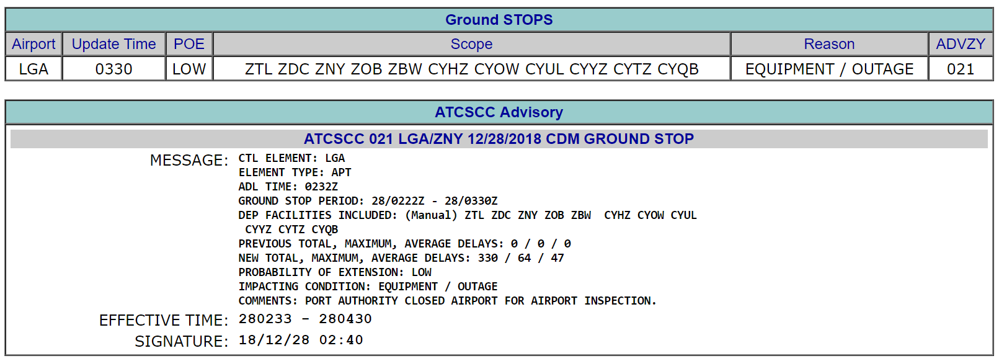The width and height of the screenshot is (999, 361).
Task: Click the MESSAGE label
Action: 189,161
